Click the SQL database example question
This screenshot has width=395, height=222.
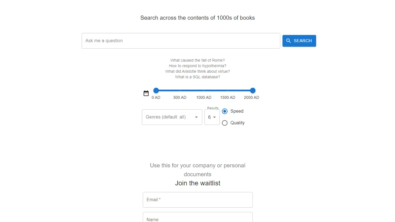tap(197, 77)
